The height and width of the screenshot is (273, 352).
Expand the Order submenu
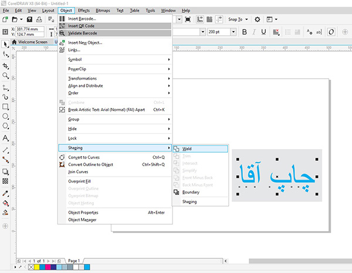(116, 93)
